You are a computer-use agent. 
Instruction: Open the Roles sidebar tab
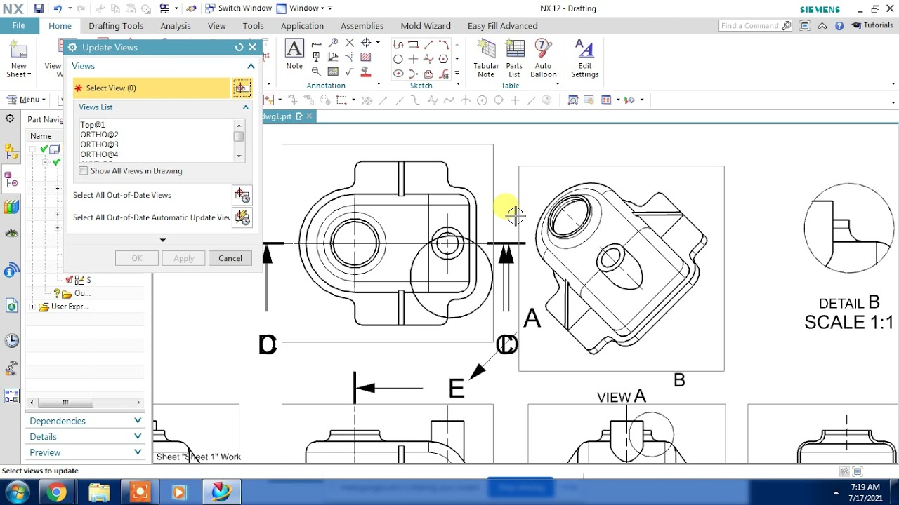pyautogui.click(x=11, y=396)
